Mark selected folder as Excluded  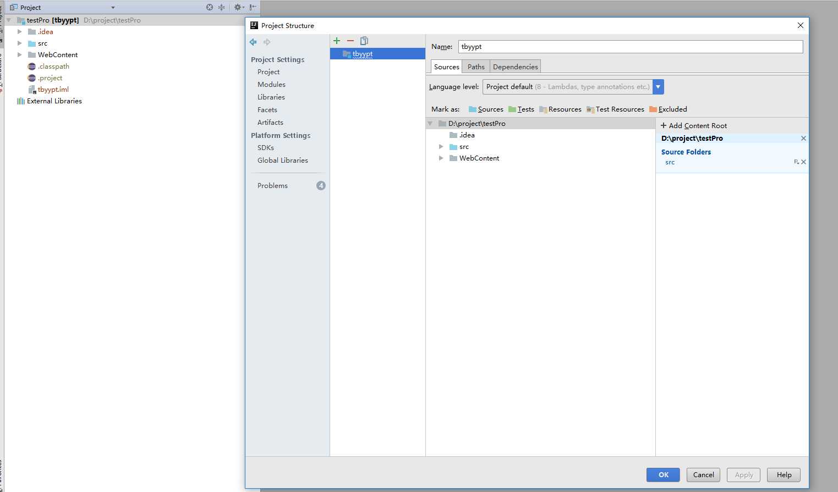668,109
